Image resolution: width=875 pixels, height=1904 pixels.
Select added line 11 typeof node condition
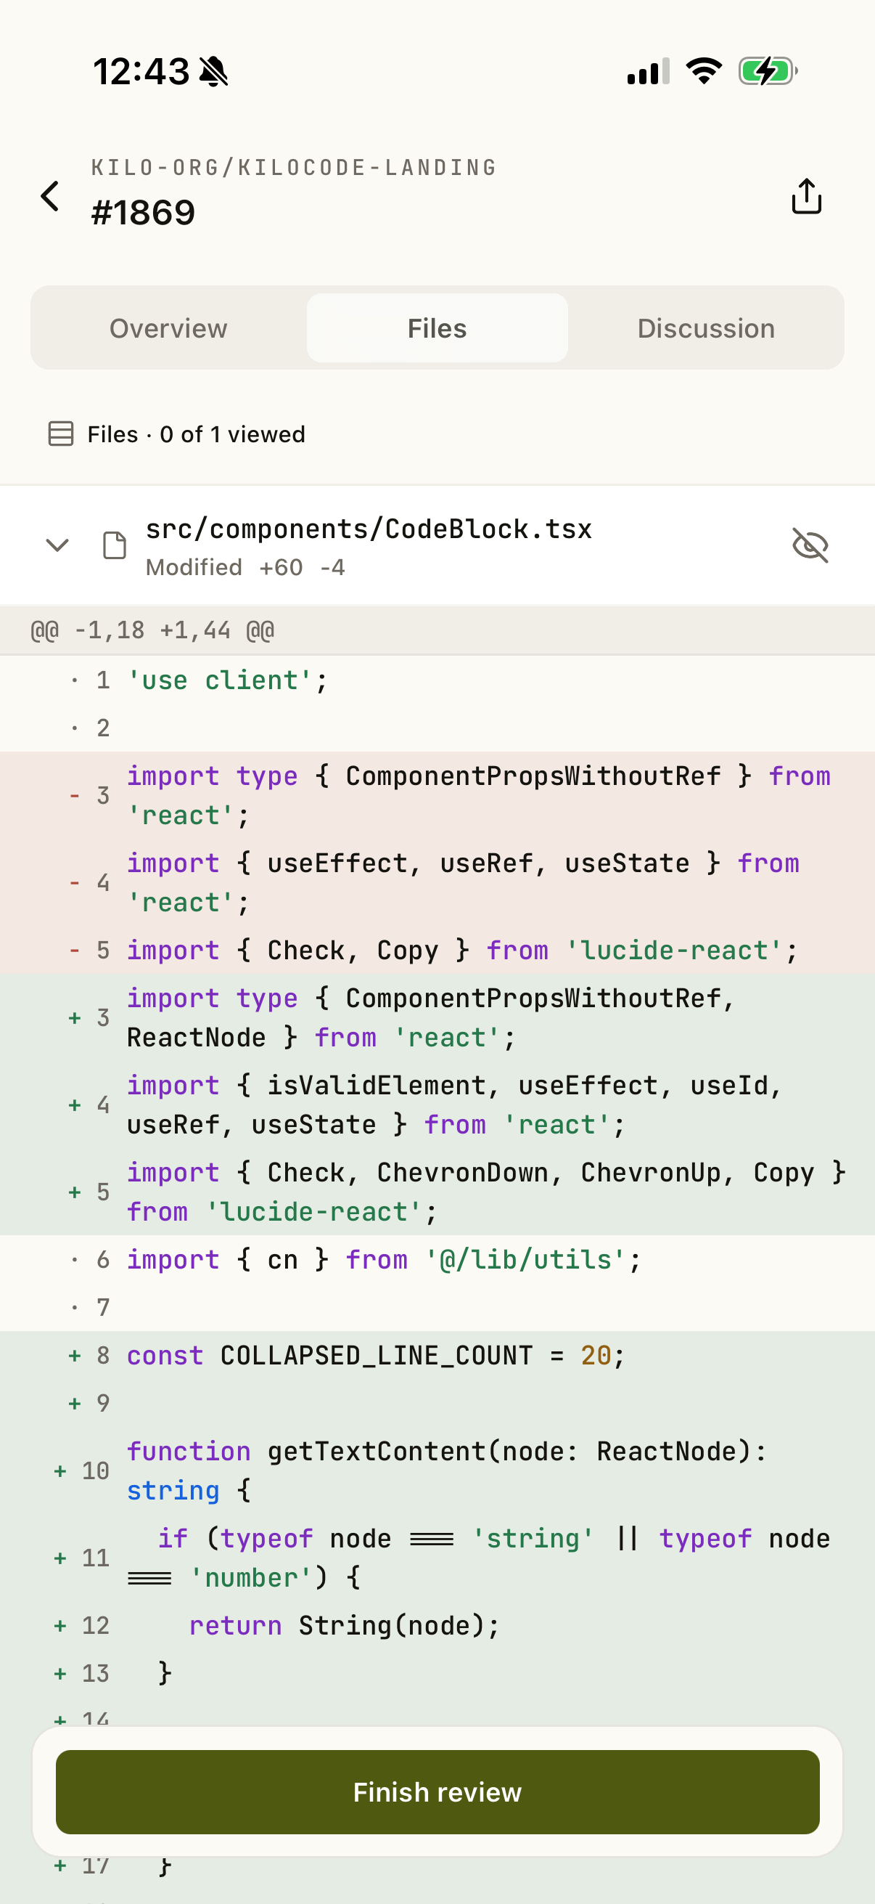tap(437, 1558)
